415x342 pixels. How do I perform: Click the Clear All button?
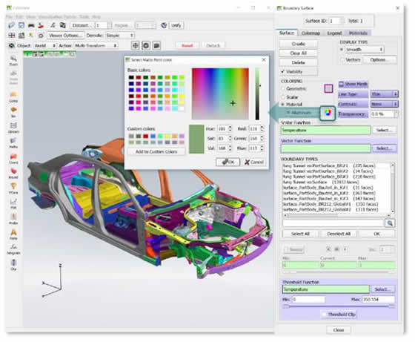pos(298,53)
